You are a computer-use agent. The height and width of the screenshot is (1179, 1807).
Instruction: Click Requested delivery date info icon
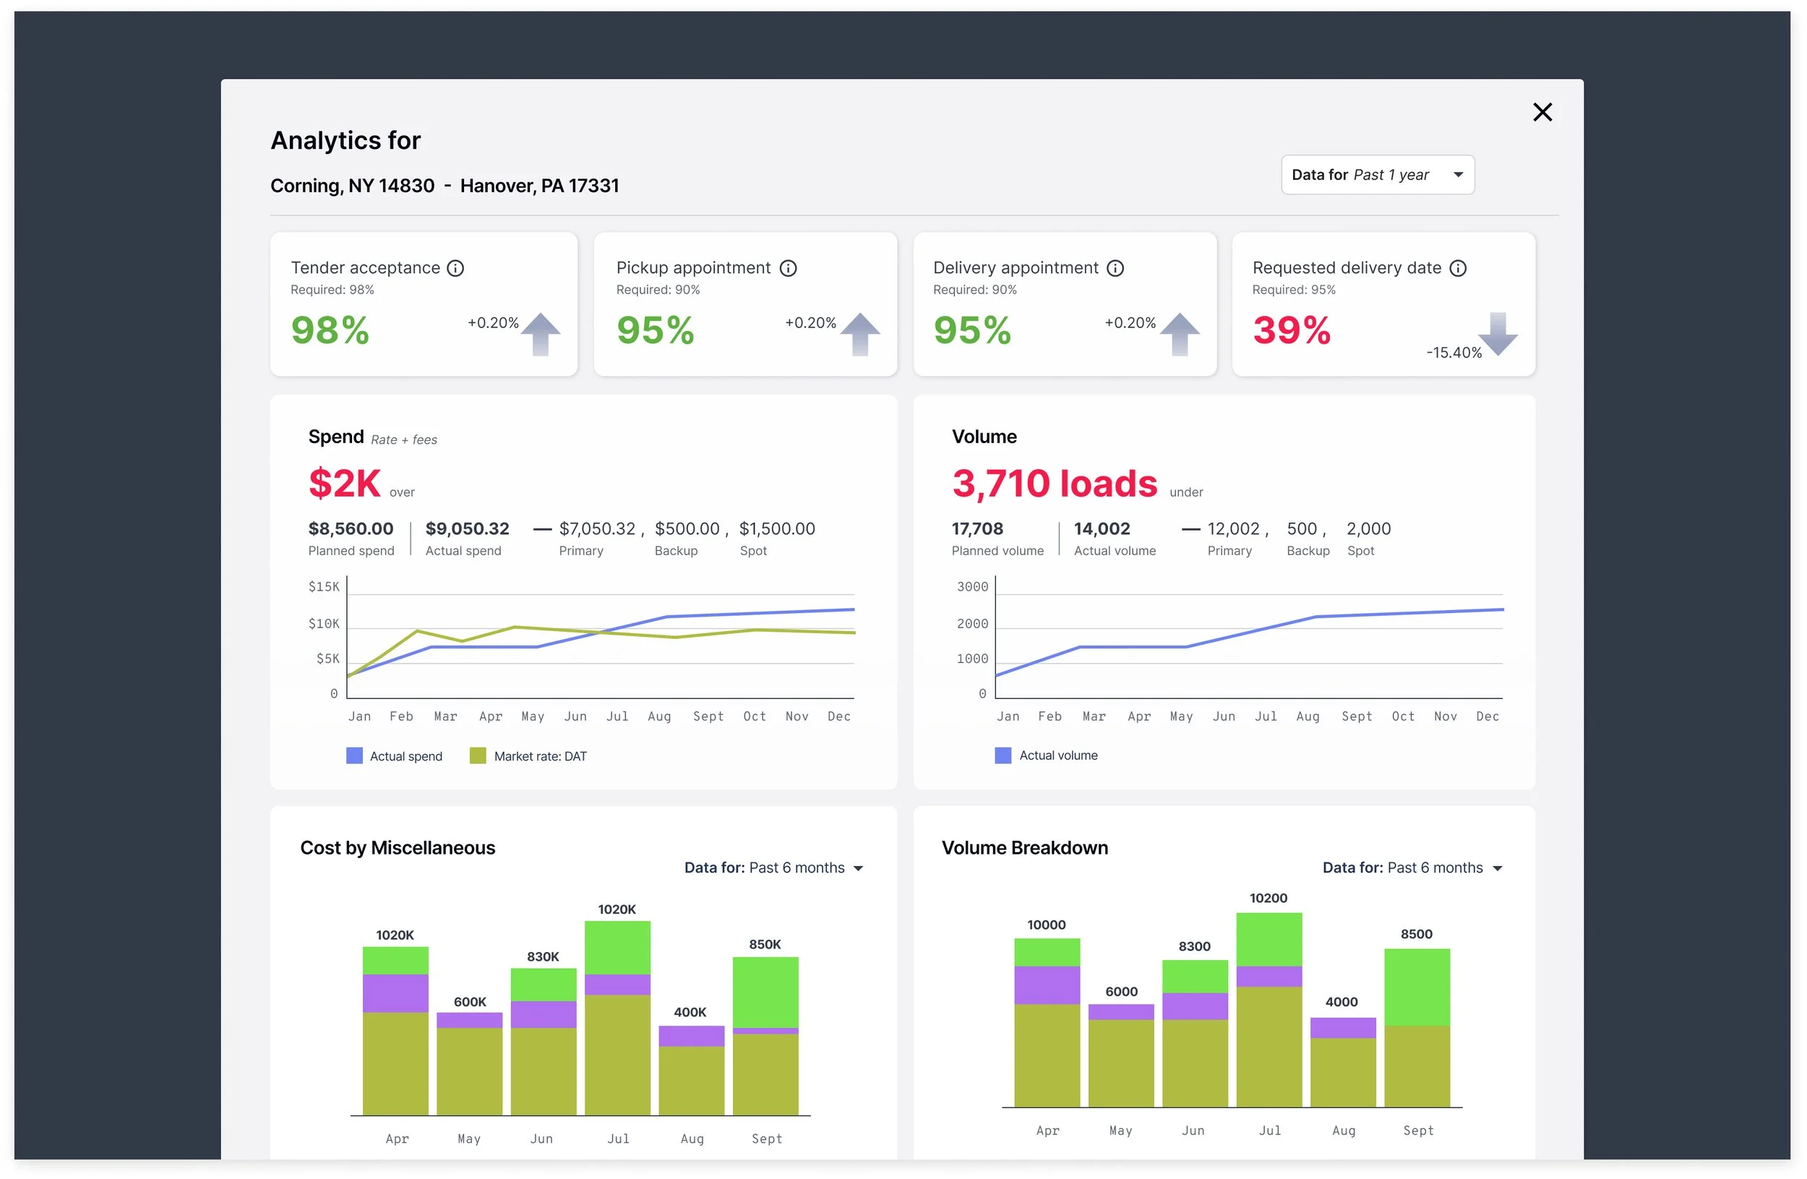(1458, 268)
